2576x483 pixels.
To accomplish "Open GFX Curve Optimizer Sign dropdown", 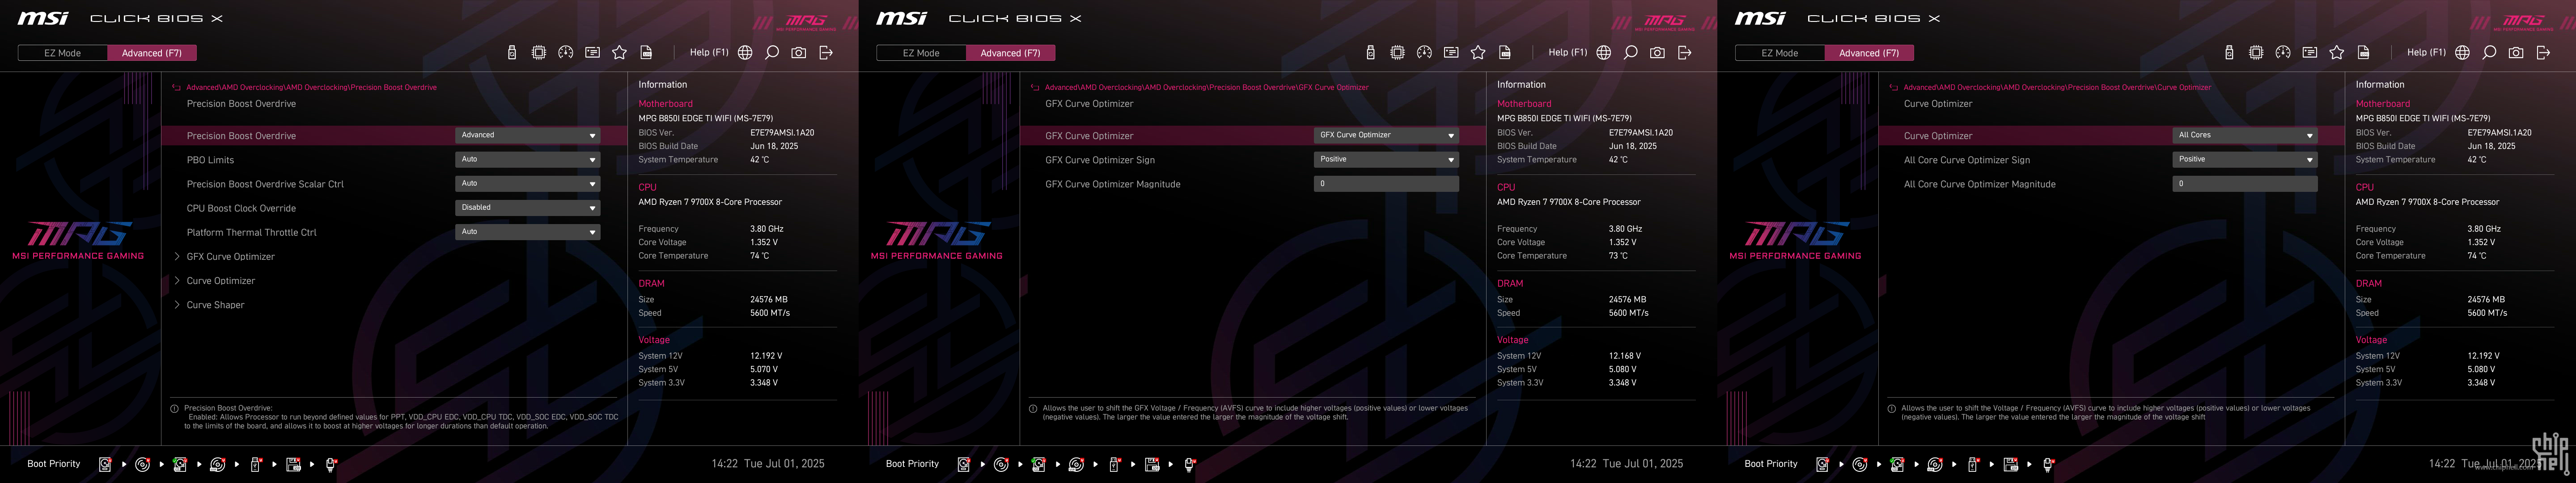I will 1386,159.
